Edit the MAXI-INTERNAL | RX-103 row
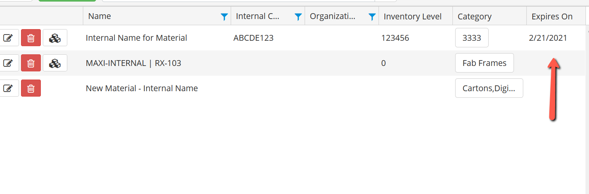The image size is (589, 194). pos(8,63)
